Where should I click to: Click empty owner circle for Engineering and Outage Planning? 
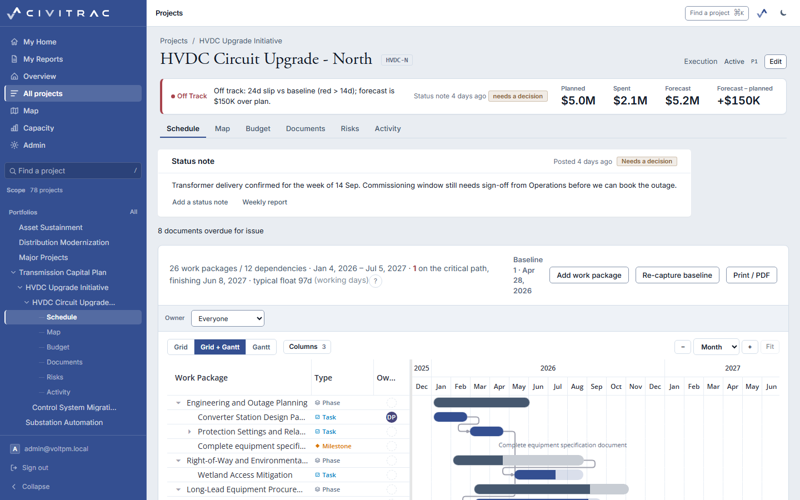click(392, 403)
